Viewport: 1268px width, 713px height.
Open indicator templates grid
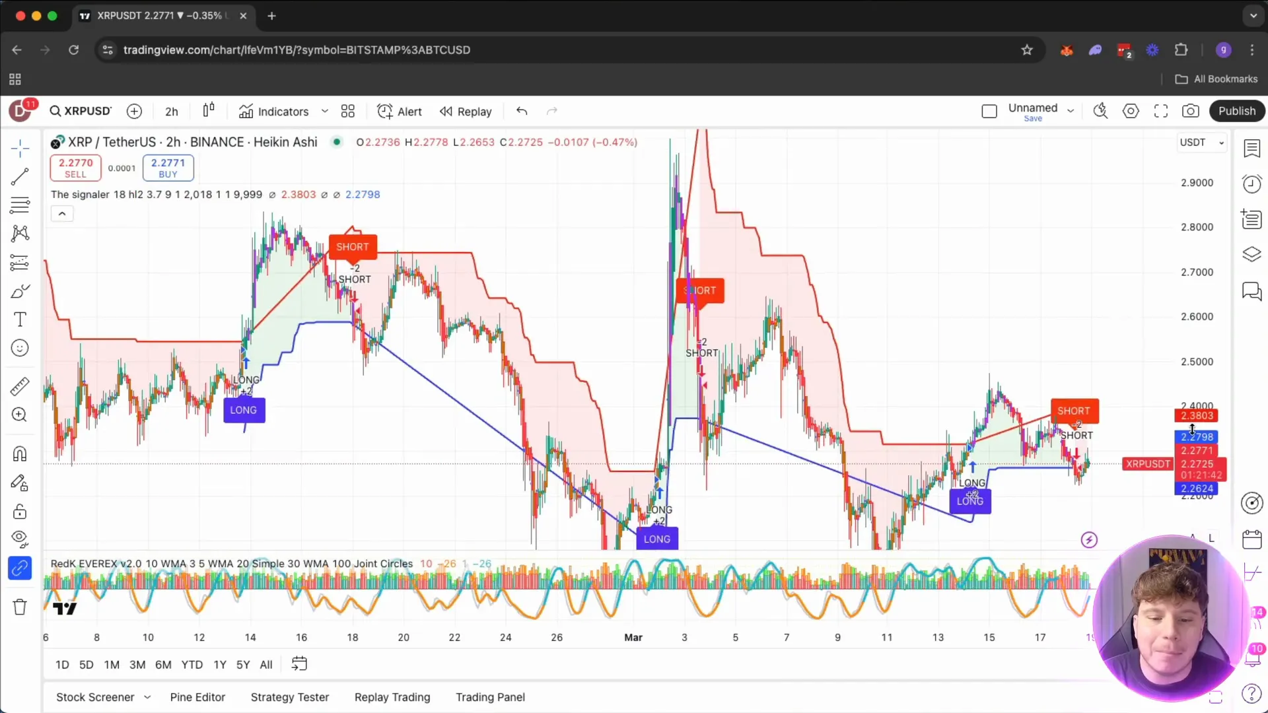tap(348, 111)
